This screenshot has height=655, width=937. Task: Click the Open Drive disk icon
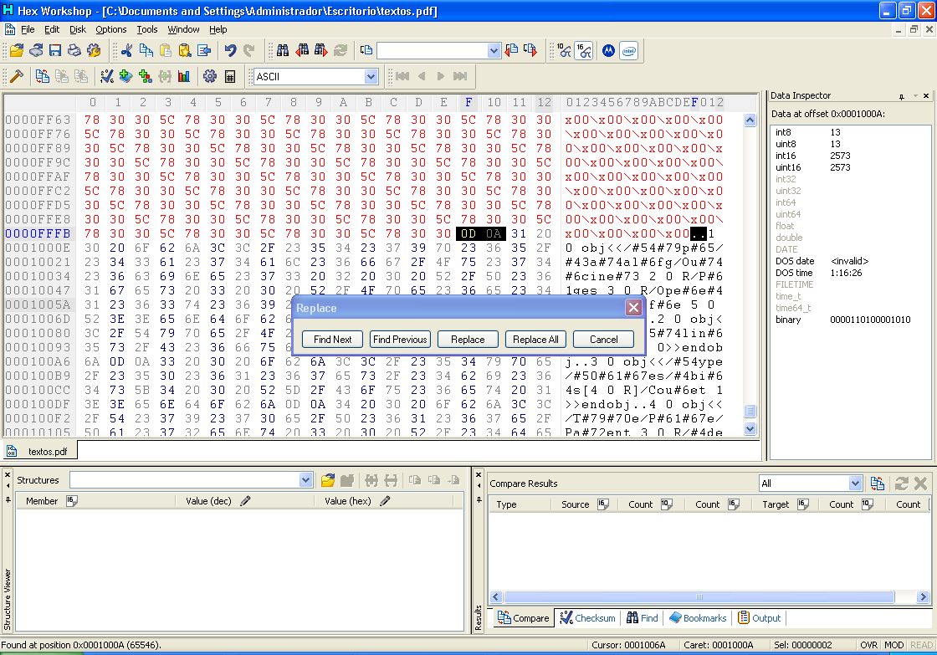[36, 51]
